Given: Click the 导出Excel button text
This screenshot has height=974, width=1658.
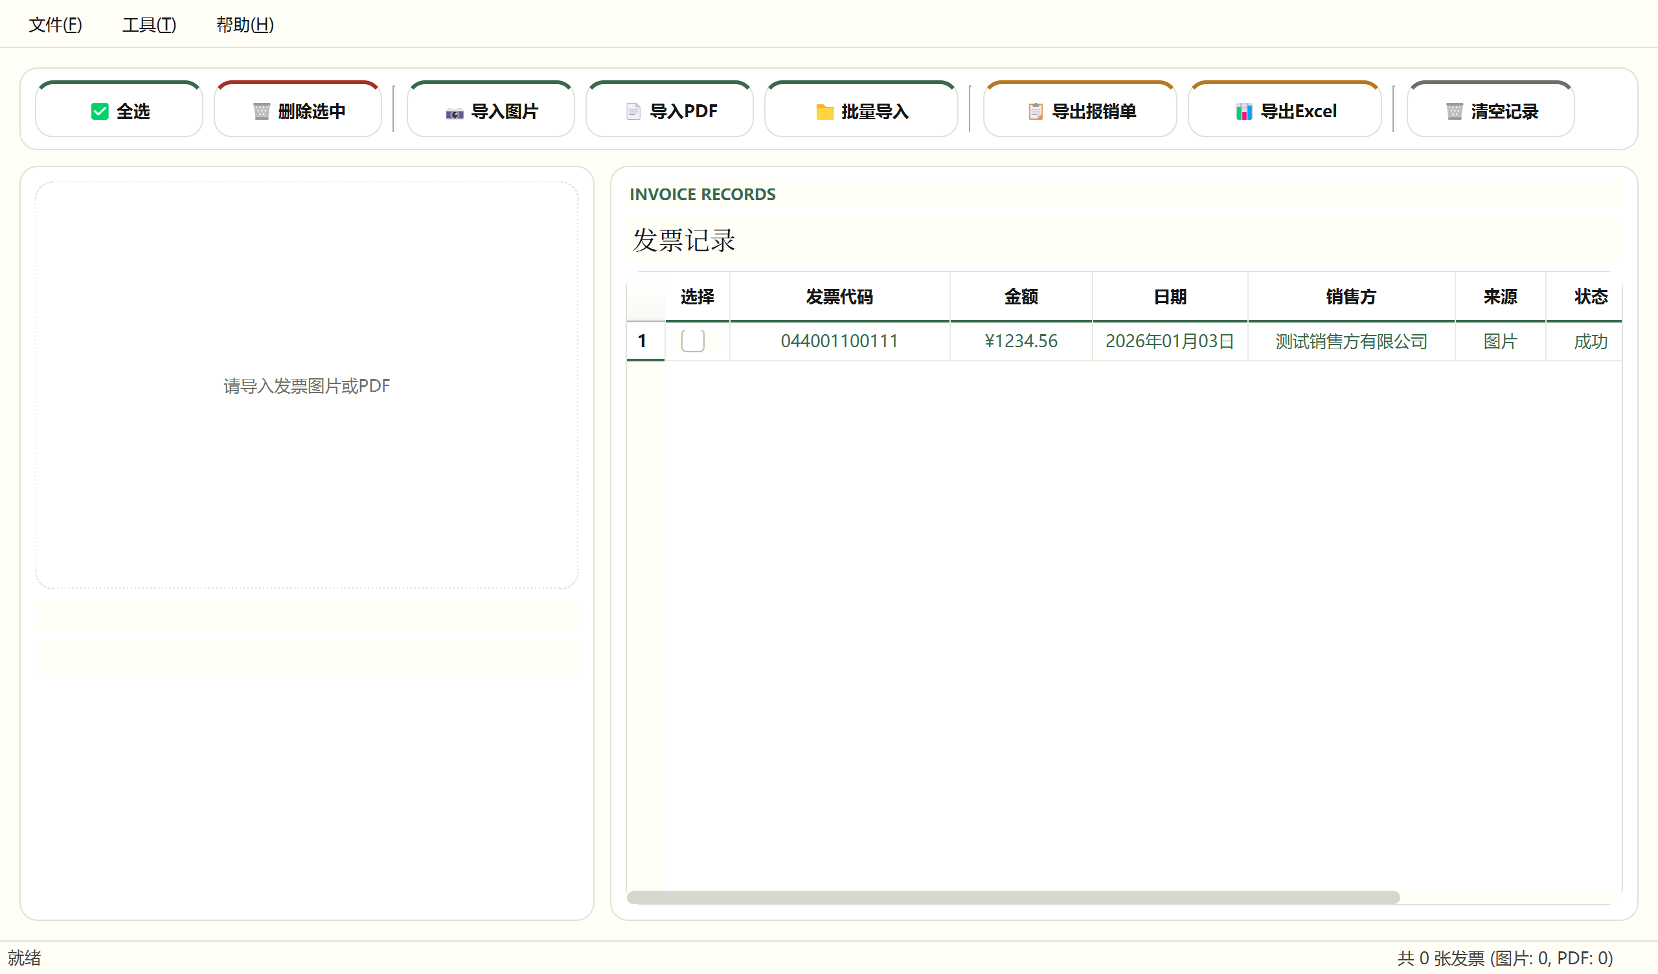Looking at the screenshot, I should (1299, 111).
